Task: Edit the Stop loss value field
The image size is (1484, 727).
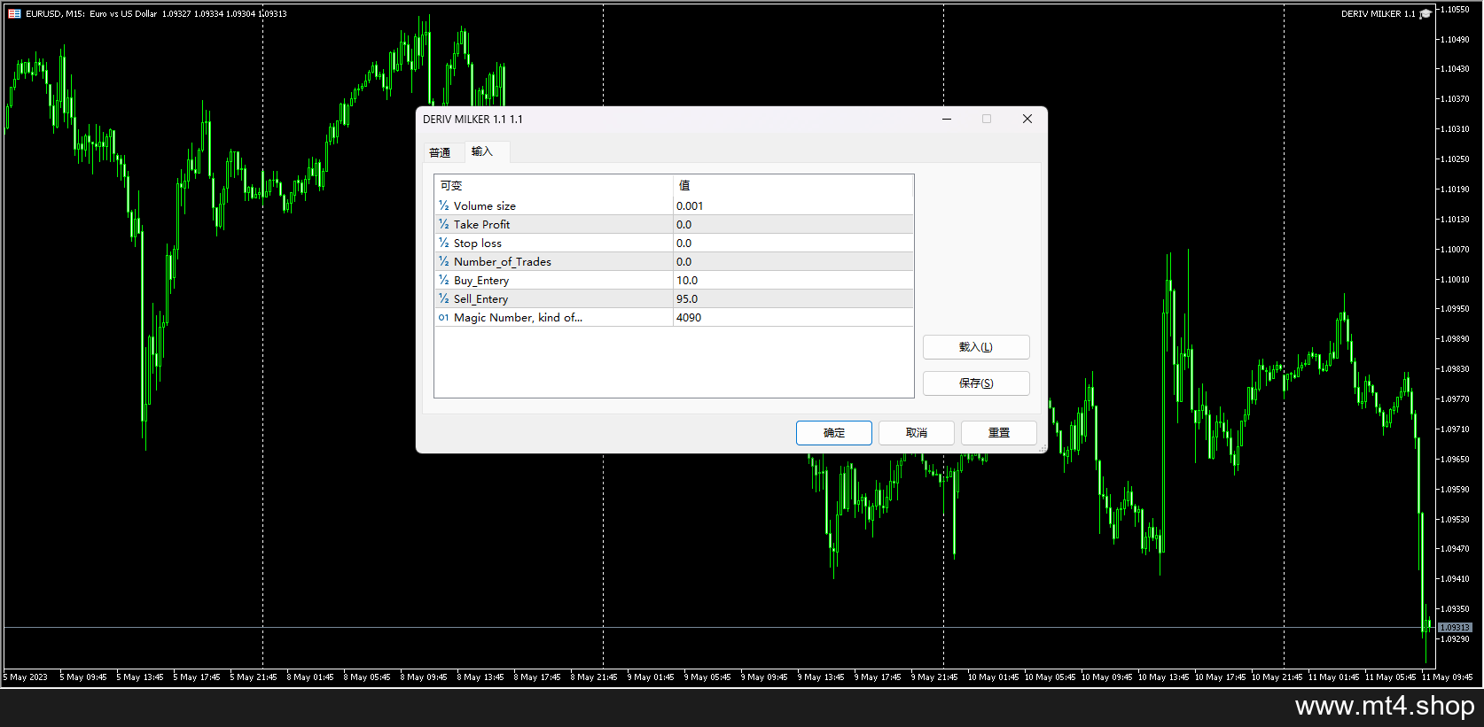Action: [793, 243]
